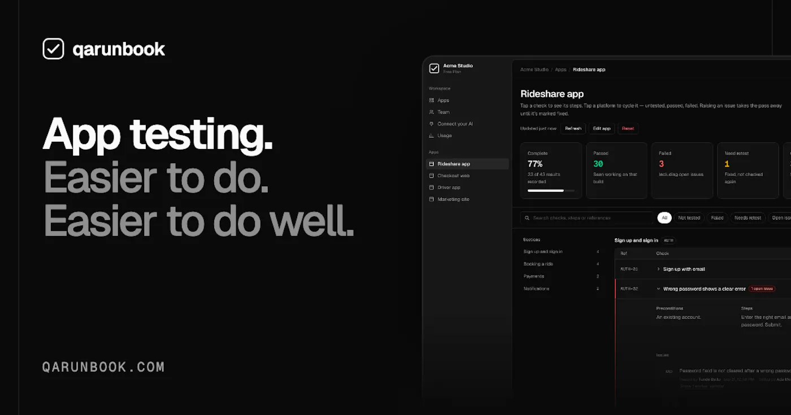Open the Acme Studio breadcrumb link
The image size is (791, 415).
[534, 69]
